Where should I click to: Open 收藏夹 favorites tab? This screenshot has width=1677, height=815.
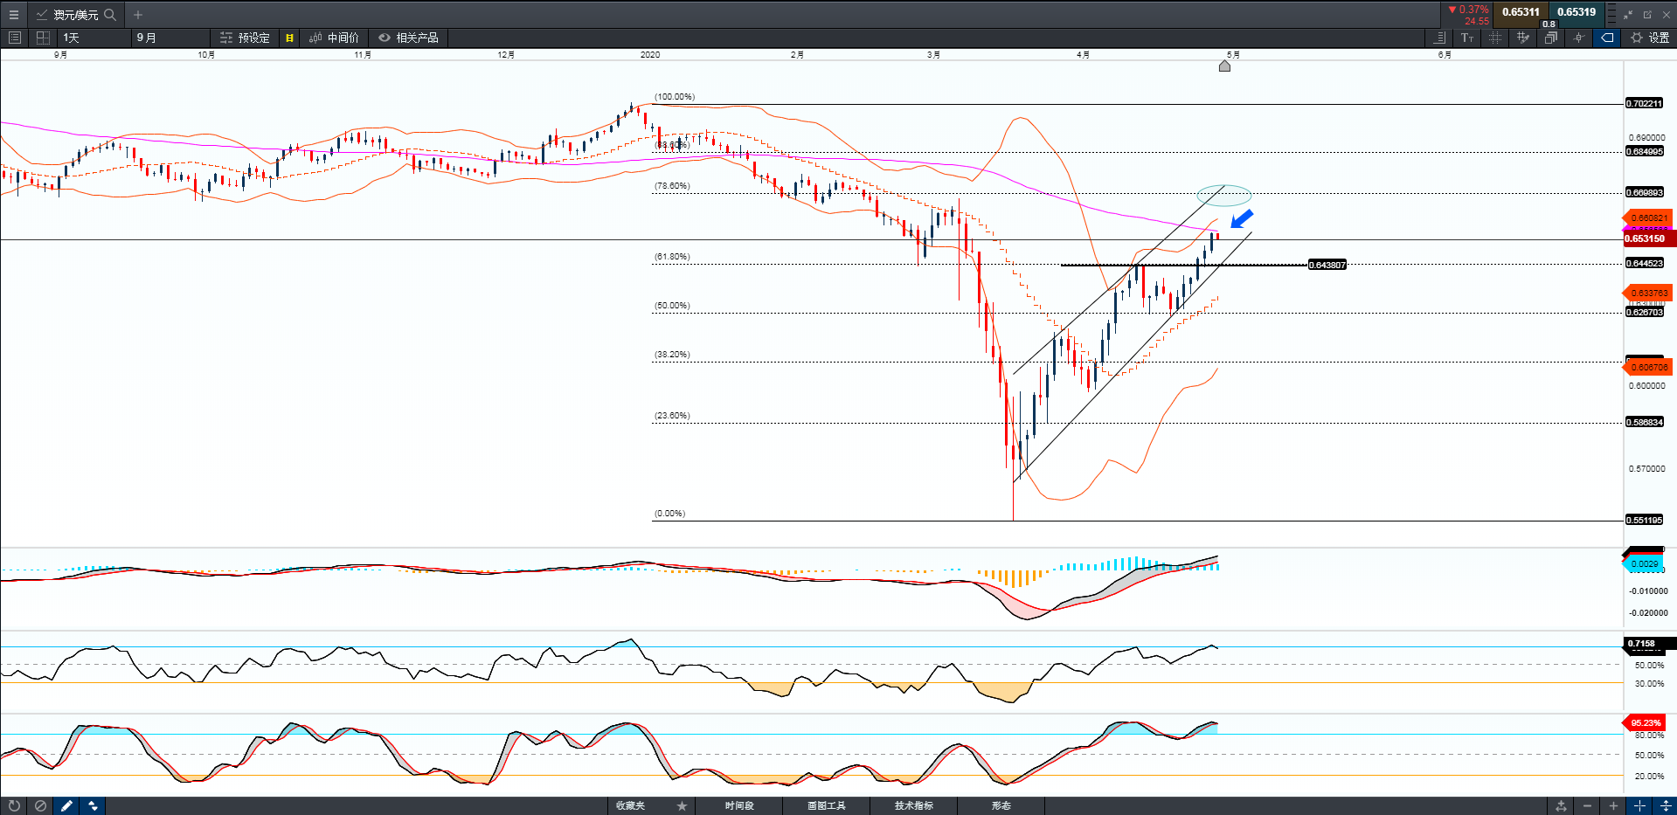tap(630, 805)
